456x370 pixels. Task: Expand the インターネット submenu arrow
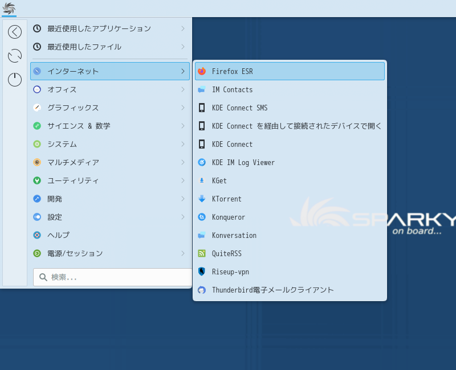coord(183,71)
